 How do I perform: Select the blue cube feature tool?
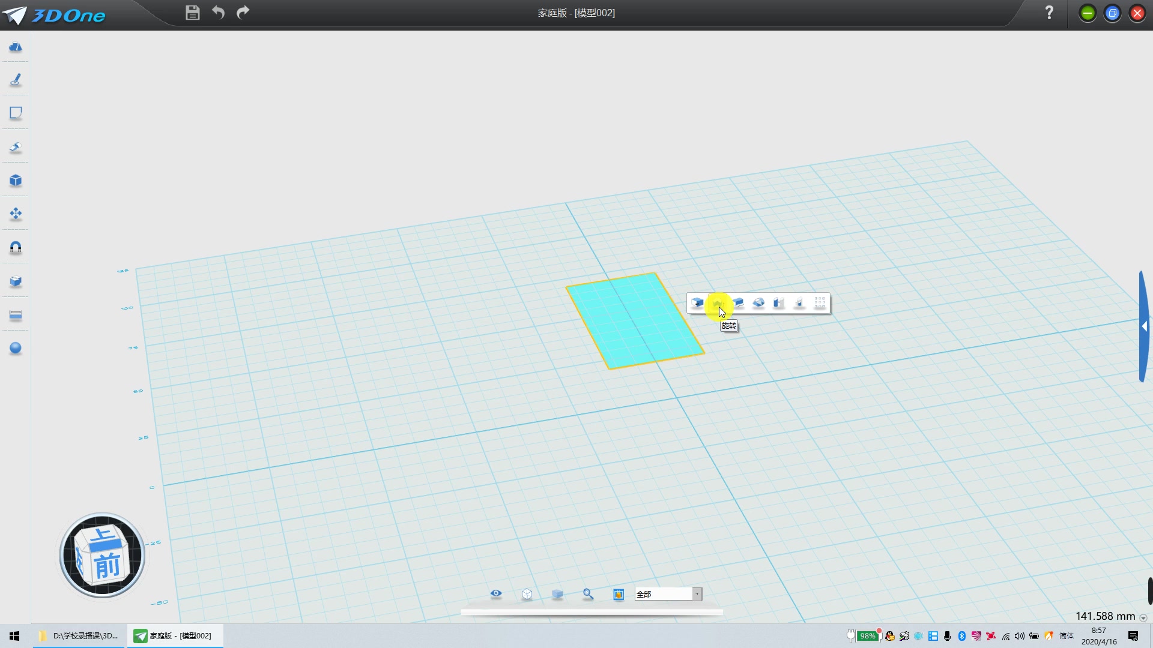[16, 181]
